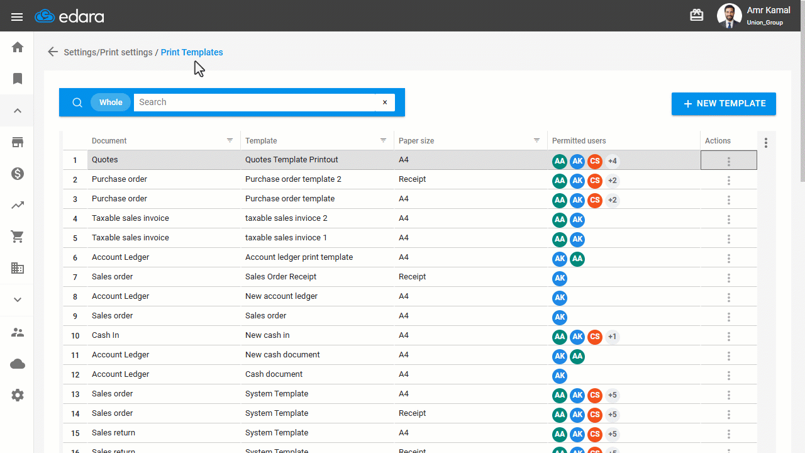Screen dimensions: 805x453
Task: Open the dollar finance sidebar icon
Action: pos(18,174)
